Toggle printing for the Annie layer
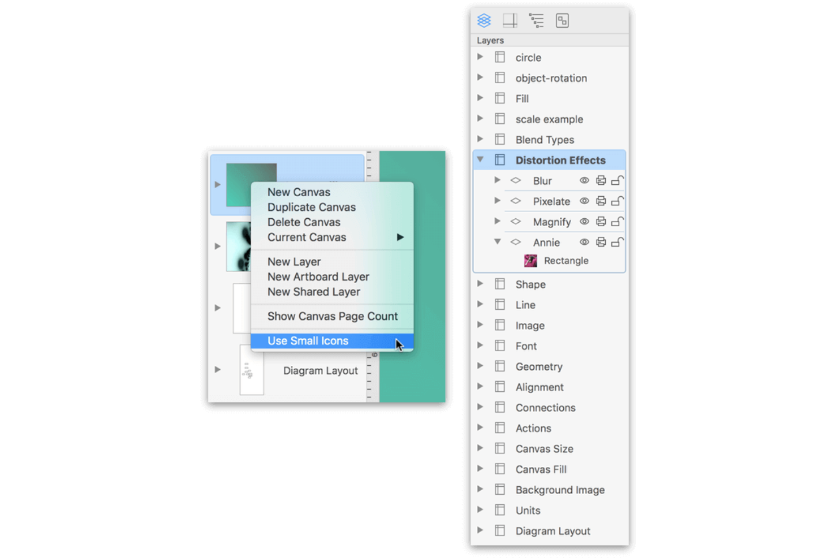 pyautogui.click(x=601, y=242)
